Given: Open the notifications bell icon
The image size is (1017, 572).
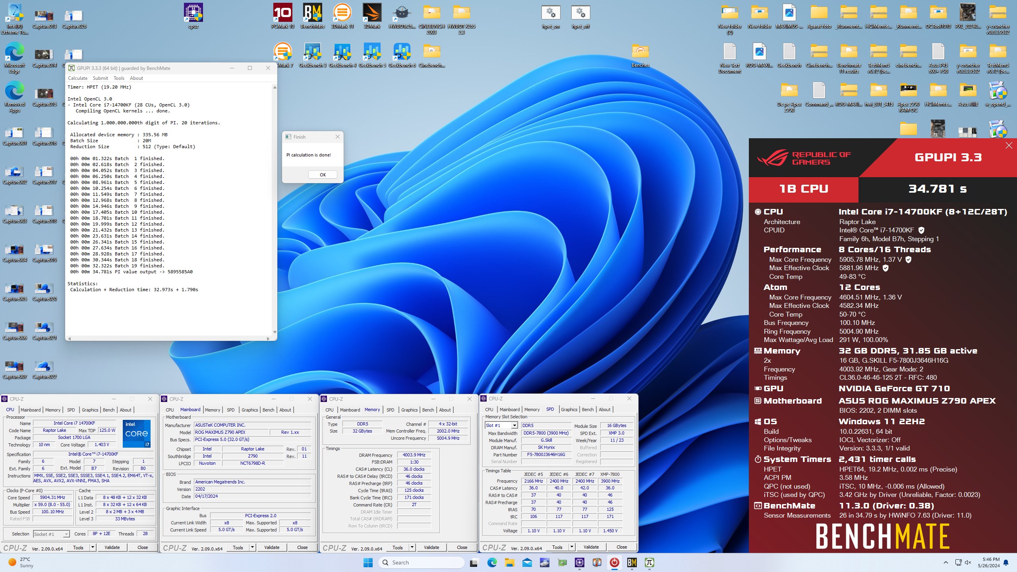Looking at the screenshot, I should (x=1006, y=562).
